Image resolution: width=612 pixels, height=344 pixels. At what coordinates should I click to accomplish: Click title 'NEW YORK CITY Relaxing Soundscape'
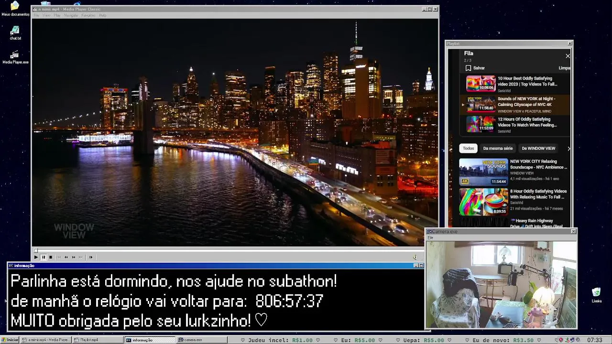pos(538,164)
